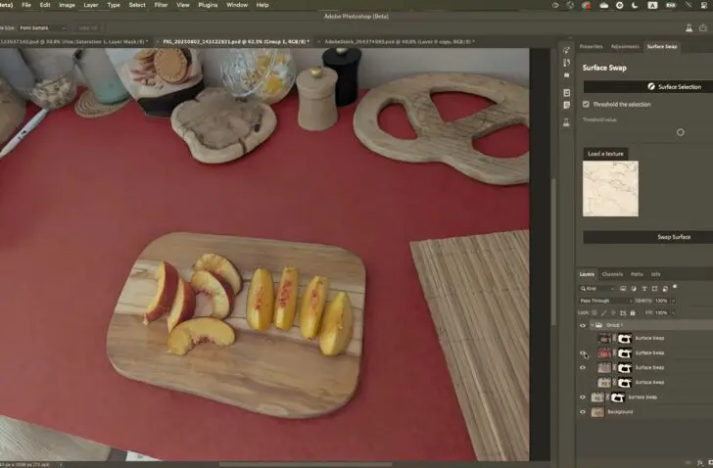Click the canvas horizontal scrollbar
The image size is (713, 468).
pyautogui.click(x=306, y=464)
